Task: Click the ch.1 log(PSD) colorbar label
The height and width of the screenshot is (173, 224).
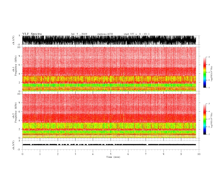Action: tap(212, 74)
